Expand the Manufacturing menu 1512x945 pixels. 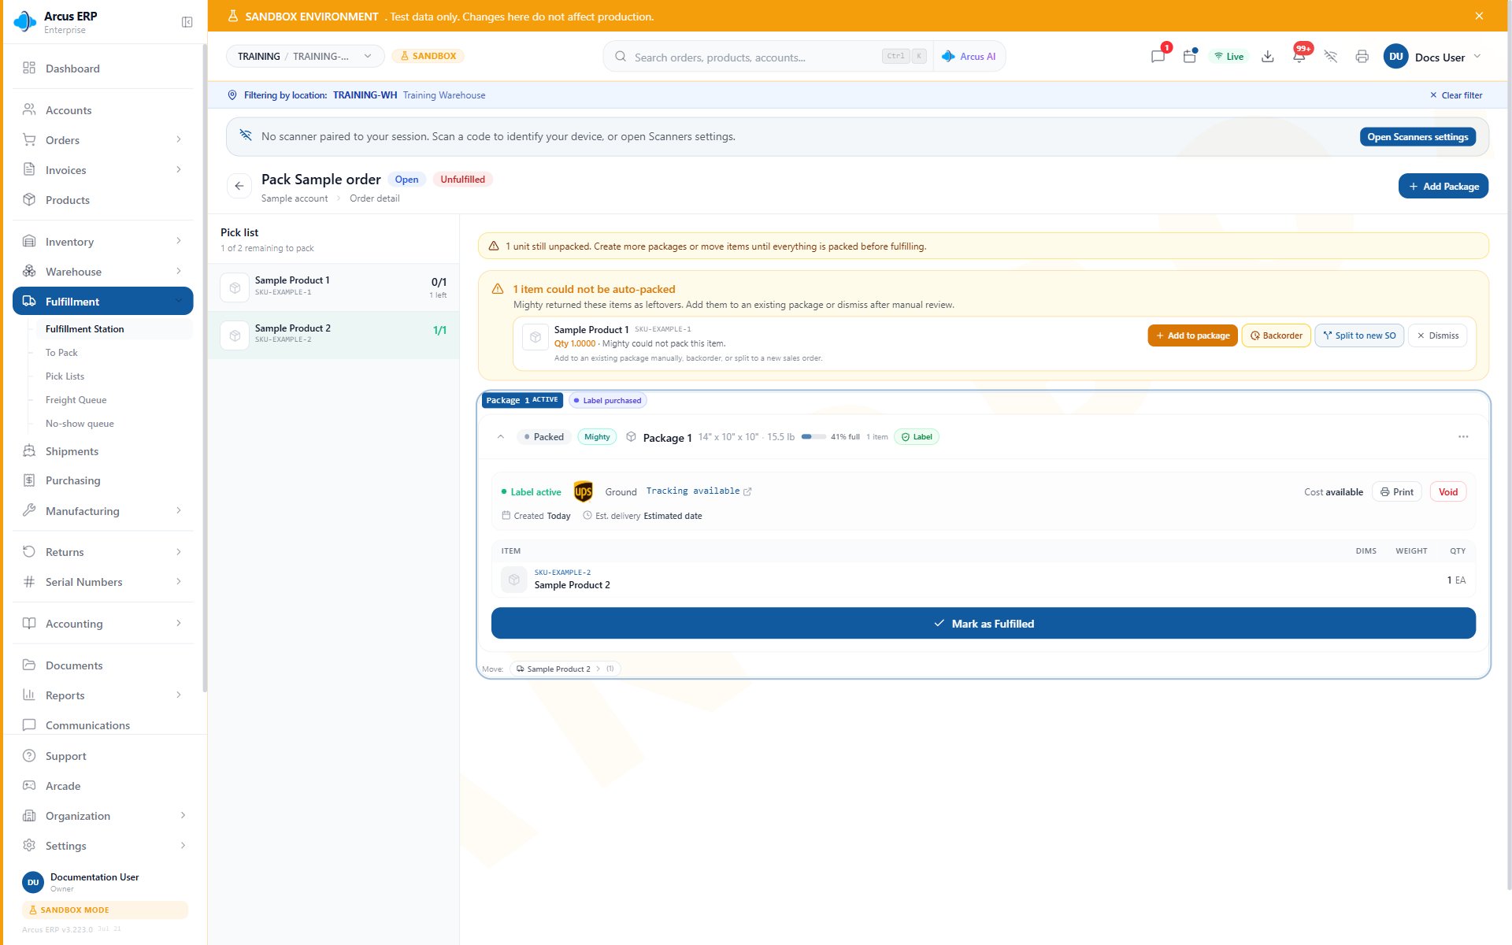point(103,511)
